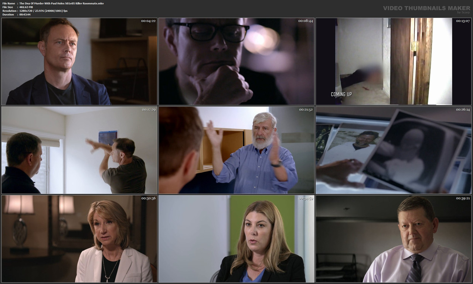Click the File Name label
The width and height of the screenshot is (473, 284).
[8, 3]
